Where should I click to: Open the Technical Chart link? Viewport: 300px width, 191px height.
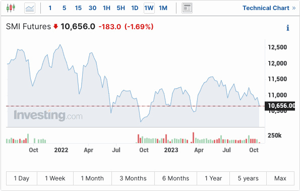tap(269, 8)
